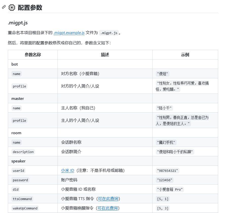Screen dimensions: 226x213
Task: Open the 小米 ID link in userId row
Action: coord(67,170)
